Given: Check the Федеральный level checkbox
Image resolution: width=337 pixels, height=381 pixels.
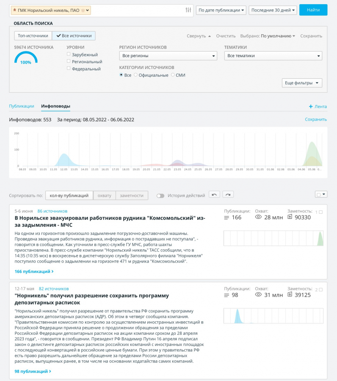Looking at the screenshot, I should (x=69, y=68).
